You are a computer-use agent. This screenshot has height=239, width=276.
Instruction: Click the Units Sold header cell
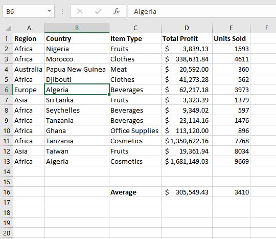point(232,38)
